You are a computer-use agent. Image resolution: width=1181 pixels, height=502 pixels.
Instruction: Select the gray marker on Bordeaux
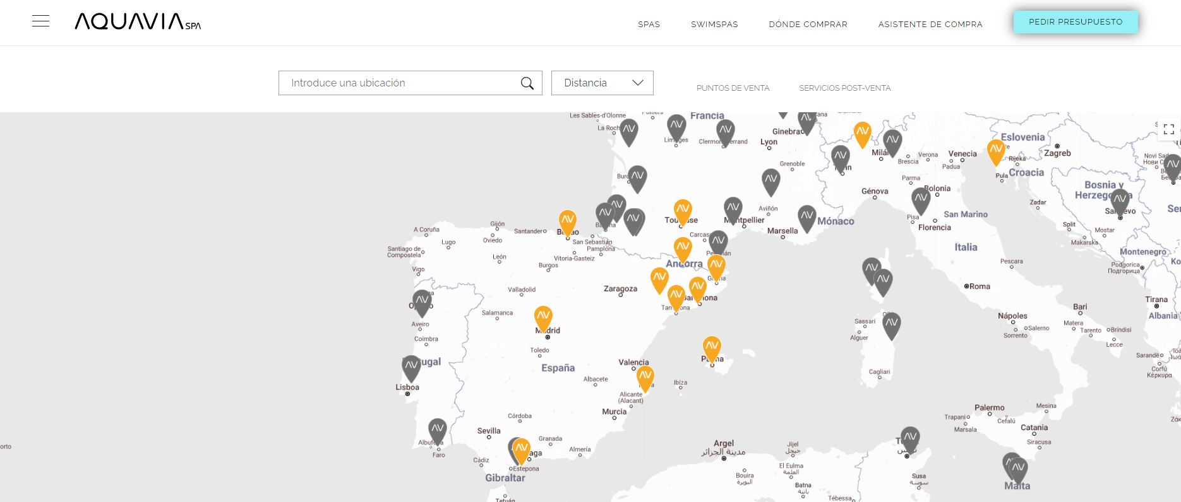637,178
